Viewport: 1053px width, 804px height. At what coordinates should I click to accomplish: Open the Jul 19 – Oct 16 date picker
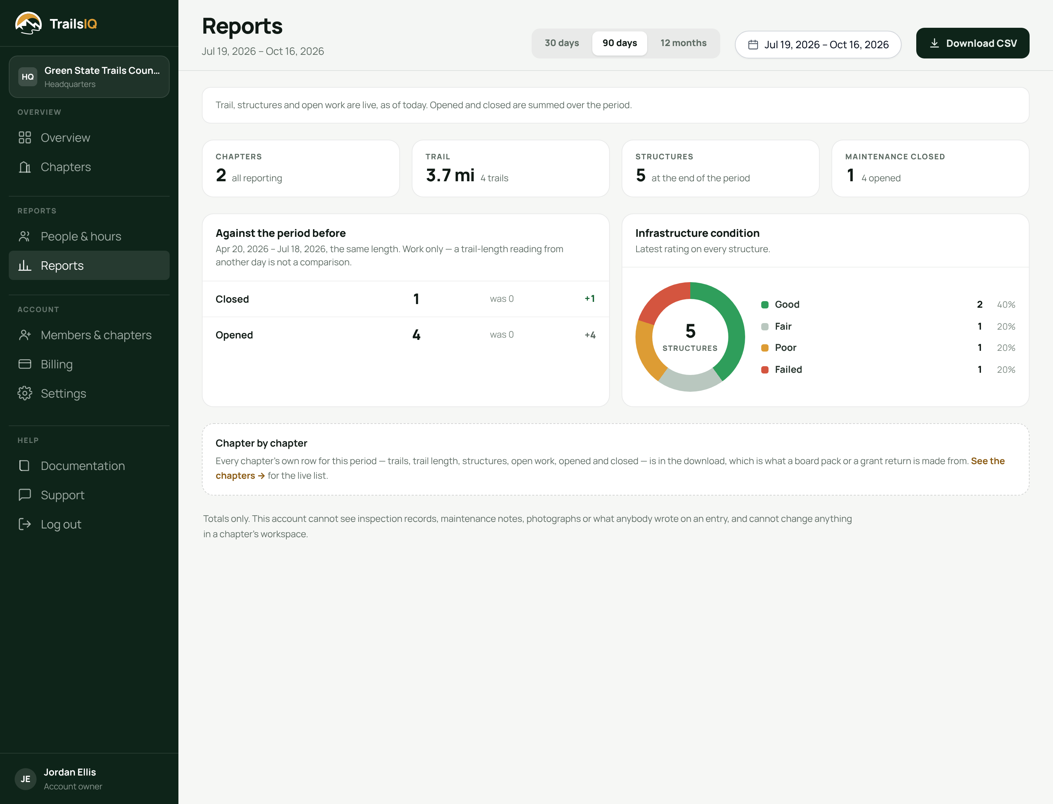(x=818, y=45)
